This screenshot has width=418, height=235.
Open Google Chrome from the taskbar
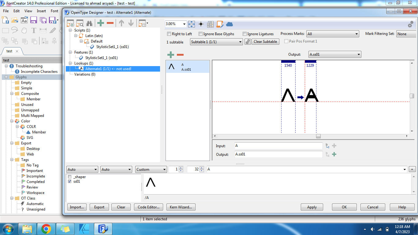(x=46, y=229)
